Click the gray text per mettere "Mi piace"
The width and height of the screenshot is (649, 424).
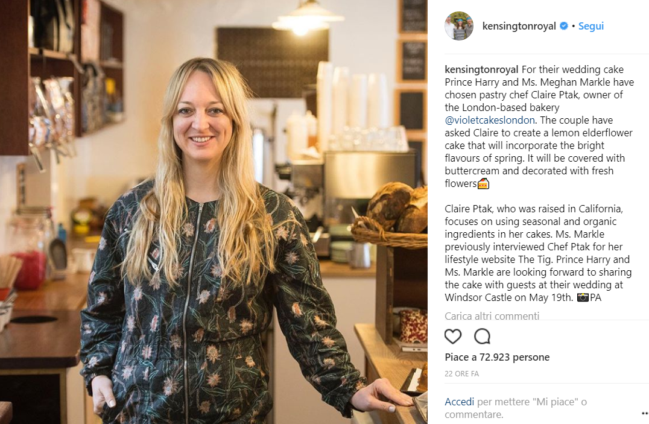click(532, 402)
